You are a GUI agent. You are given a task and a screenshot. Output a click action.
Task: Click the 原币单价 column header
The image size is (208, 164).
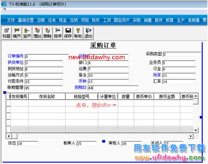click(144, 96)
